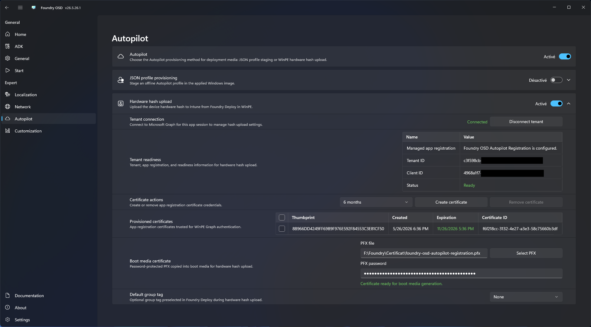Click the 11/26/2026 5:36 PM expiration cell
591x327 pixels.
[x=455, y=229]
